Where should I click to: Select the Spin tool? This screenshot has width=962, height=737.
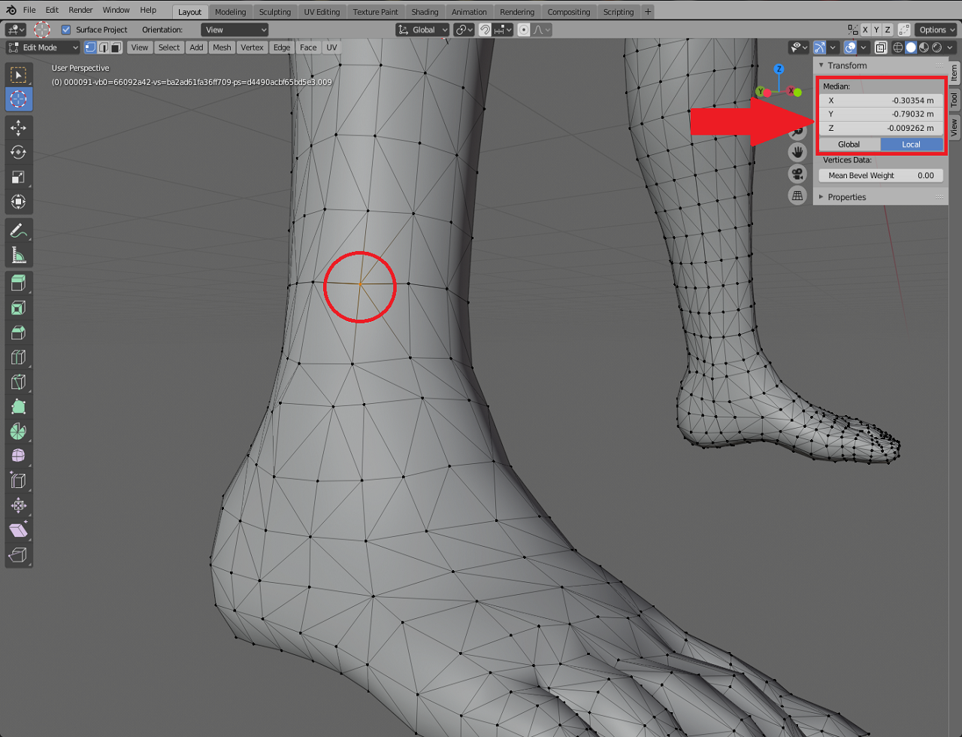tap(19, 432)
